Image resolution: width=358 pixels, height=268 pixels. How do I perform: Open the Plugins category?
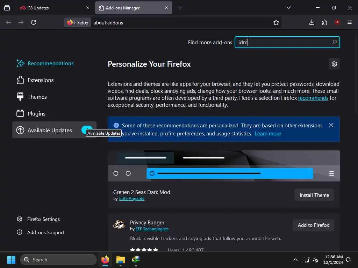54,113
